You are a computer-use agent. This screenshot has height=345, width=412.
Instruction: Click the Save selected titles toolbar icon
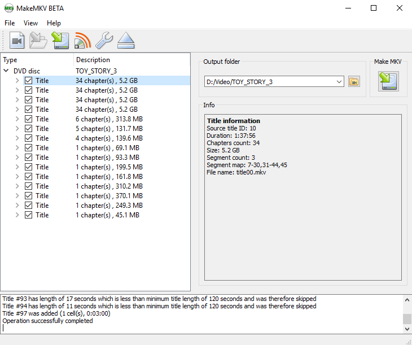[60, 40]
